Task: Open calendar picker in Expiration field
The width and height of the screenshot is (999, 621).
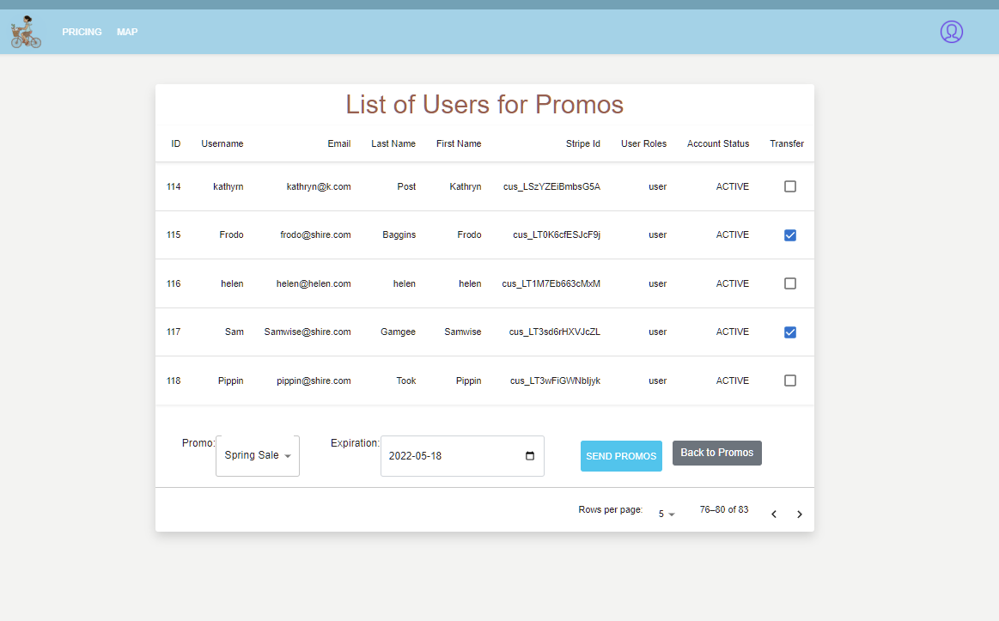Action: (529, 456)
